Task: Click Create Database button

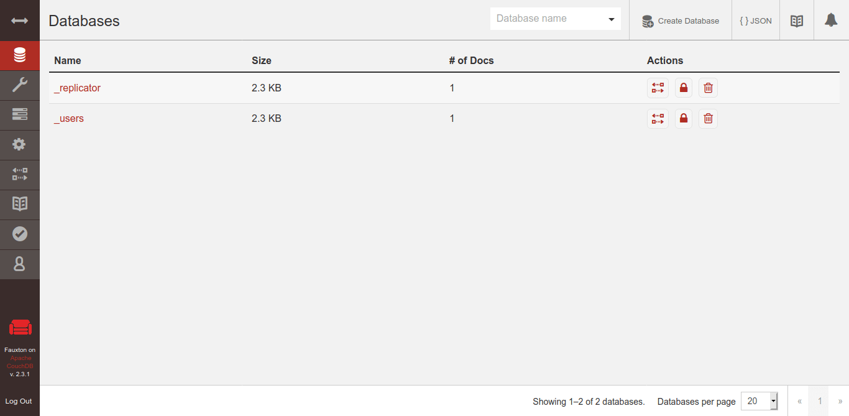Action: (x=681, y=21)
